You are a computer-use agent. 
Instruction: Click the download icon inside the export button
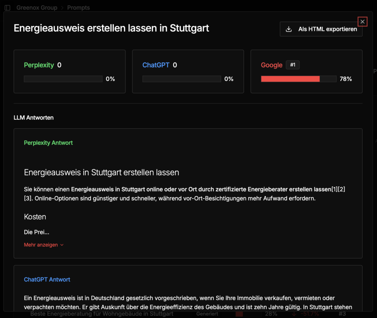point(290,29)
